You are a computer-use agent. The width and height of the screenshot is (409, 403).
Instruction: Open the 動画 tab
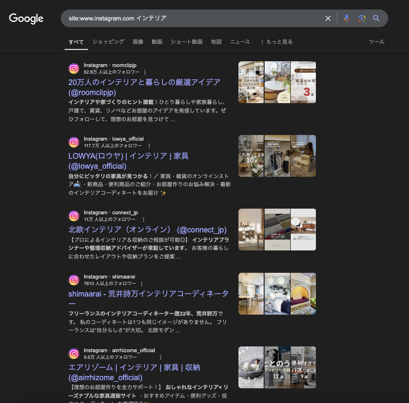[x=157, y=42]
